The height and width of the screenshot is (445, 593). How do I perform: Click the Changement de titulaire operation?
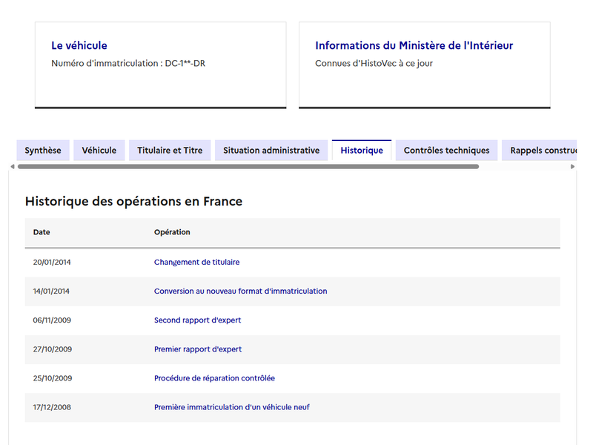[196, 263]
